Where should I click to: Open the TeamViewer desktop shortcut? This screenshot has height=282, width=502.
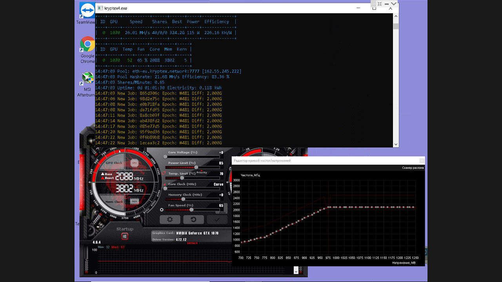point(87,13)
